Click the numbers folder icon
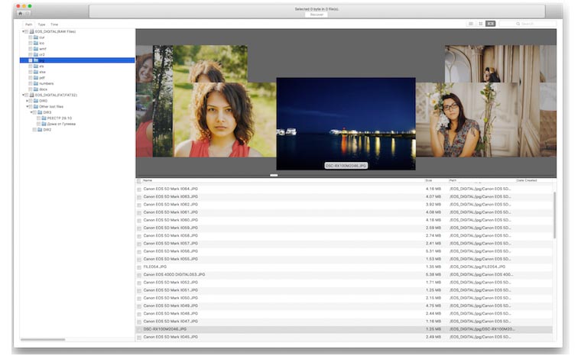The height and width of the screenshot is (356, 581). click(x=36, y=83)
